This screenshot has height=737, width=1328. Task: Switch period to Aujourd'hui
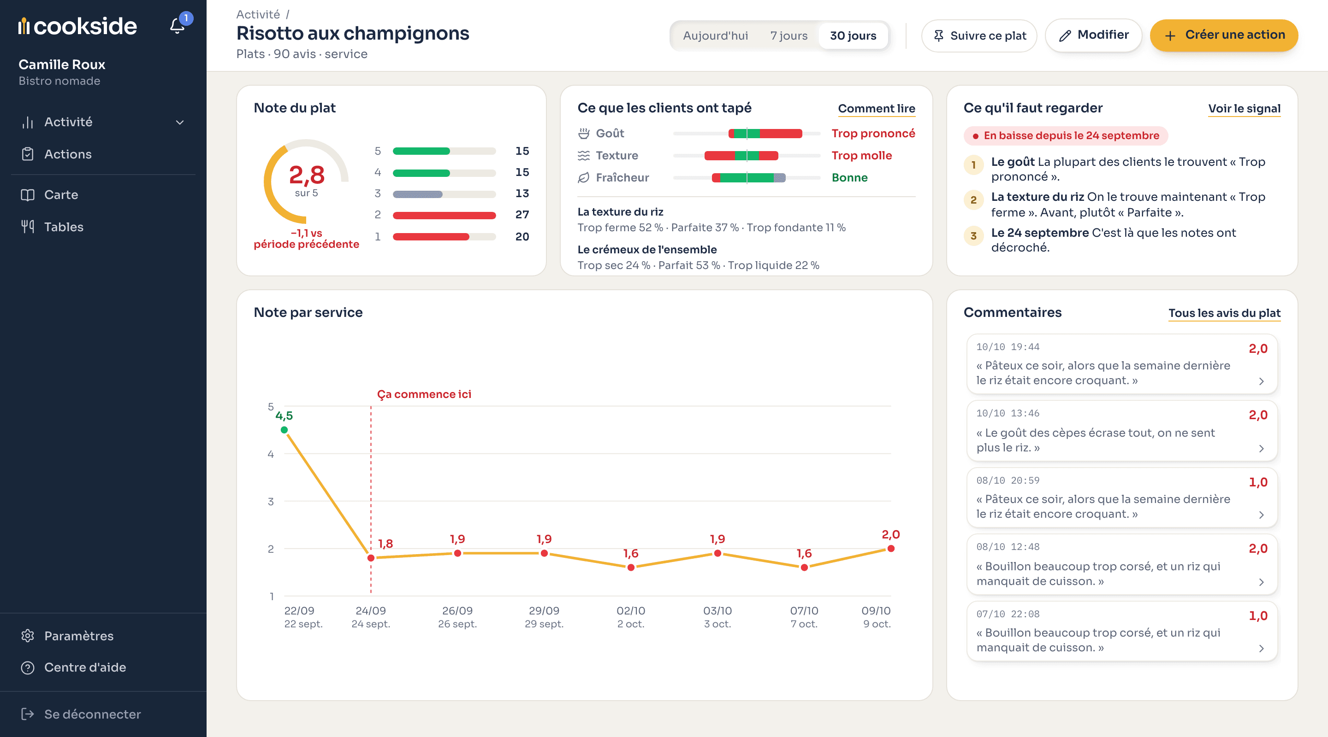715,35
